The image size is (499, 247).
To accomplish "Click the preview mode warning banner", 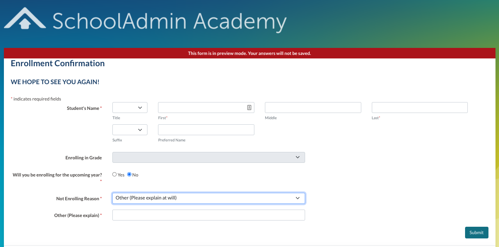I will (x=249, y=53).
